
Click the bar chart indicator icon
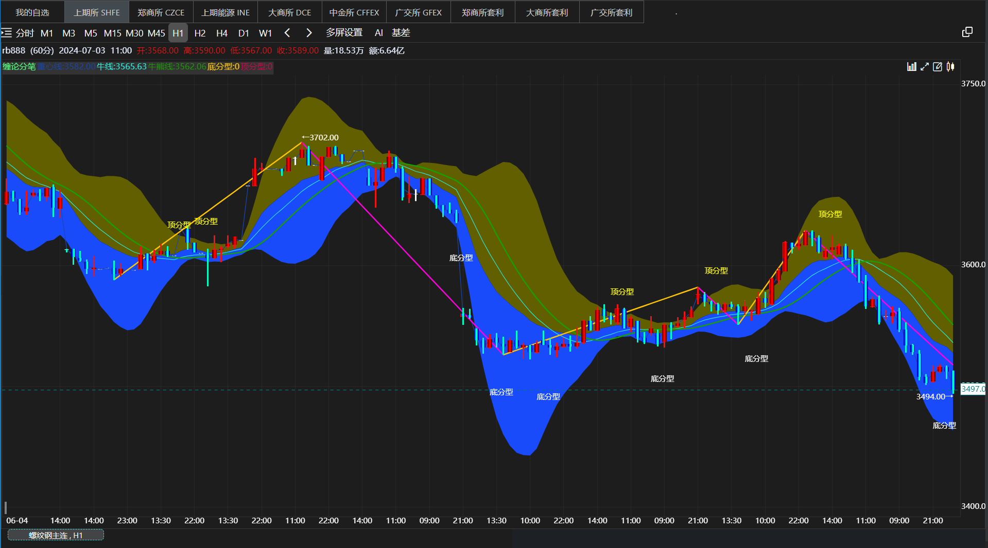pyautogui.click(x=911, y=67)
